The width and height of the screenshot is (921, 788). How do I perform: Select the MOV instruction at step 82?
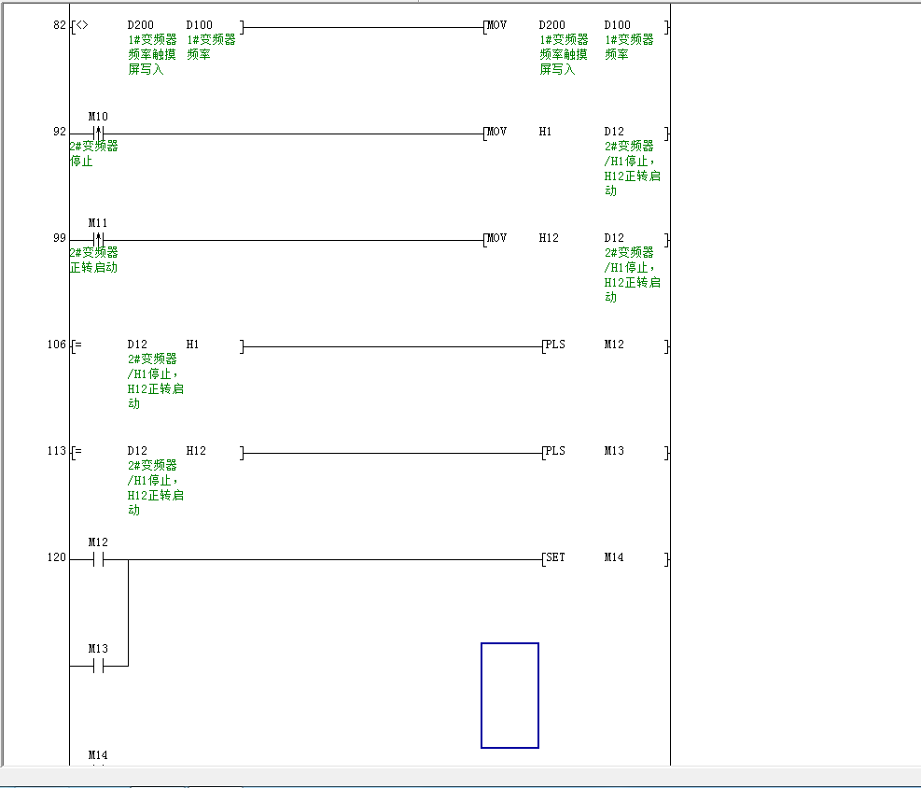[x=496, y=25]
